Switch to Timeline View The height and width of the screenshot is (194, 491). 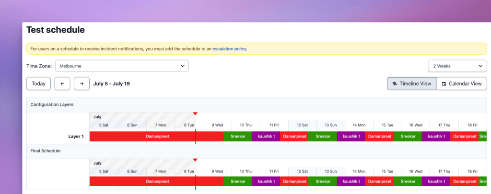411,83
